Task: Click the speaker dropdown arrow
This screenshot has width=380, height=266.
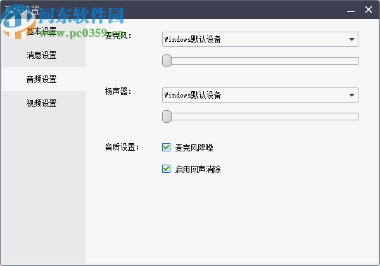Action: (351, 95)
